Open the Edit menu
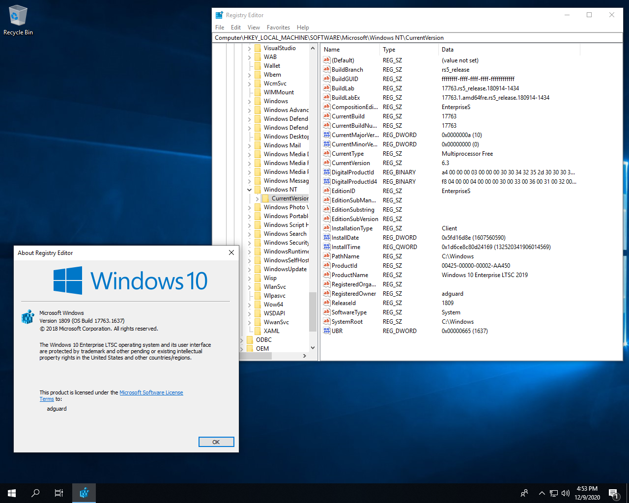The image size is (629, 503). (236, 28)
